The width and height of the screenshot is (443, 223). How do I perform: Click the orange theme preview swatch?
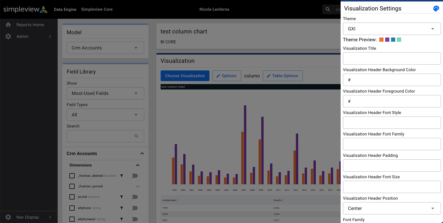coord(381,40)
